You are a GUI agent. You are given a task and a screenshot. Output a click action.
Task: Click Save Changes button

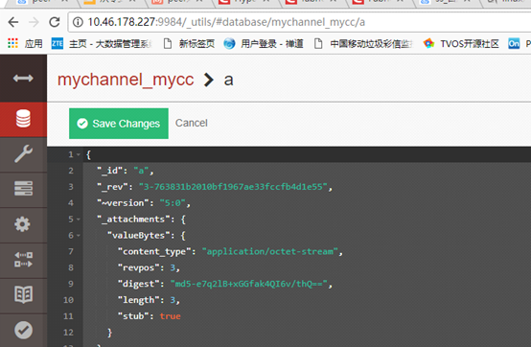click(119, 124)
